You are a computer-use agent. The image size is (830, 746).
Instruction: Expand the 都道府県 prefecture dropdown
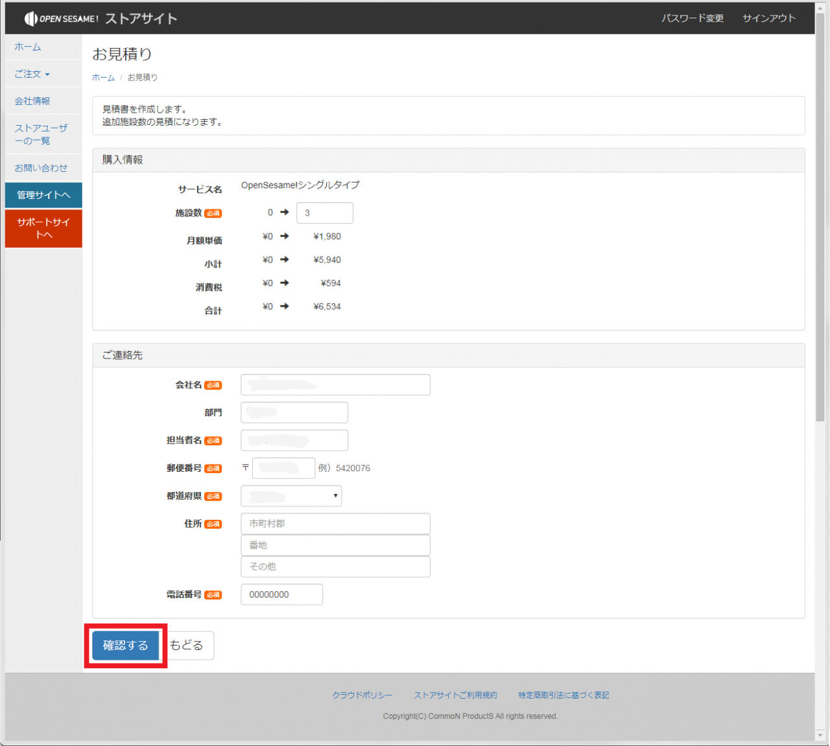[291, 496]
